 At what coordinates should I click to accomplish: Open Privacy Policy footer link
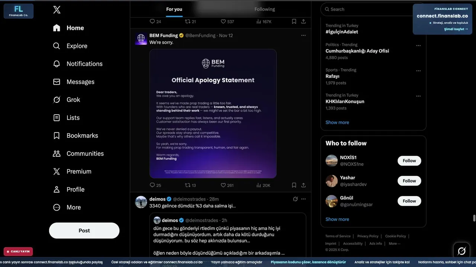[368, 236]
